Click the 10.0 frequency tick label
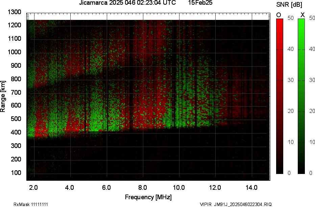Viewport: 315px width, 207px height. pos(179,188)
